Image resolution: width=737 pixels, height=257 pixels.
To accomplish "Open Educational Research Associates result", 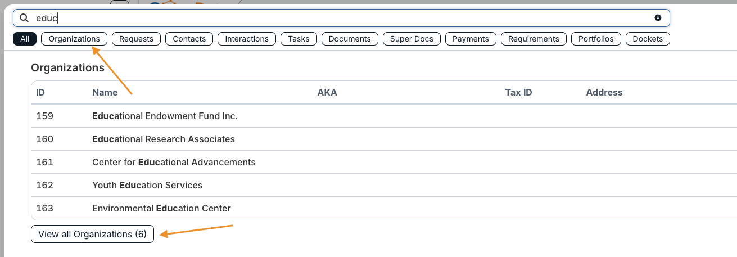I will pos(164,139).
